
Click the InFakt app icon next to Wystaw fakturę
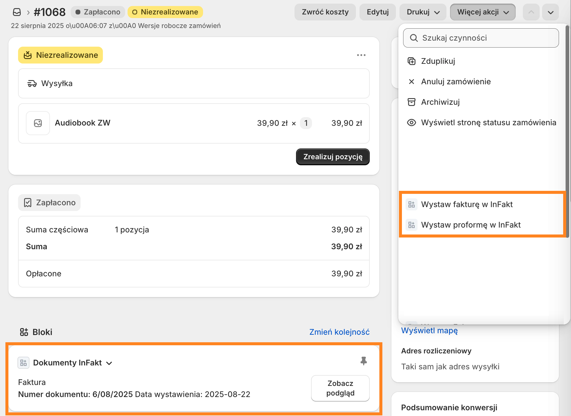412,204
